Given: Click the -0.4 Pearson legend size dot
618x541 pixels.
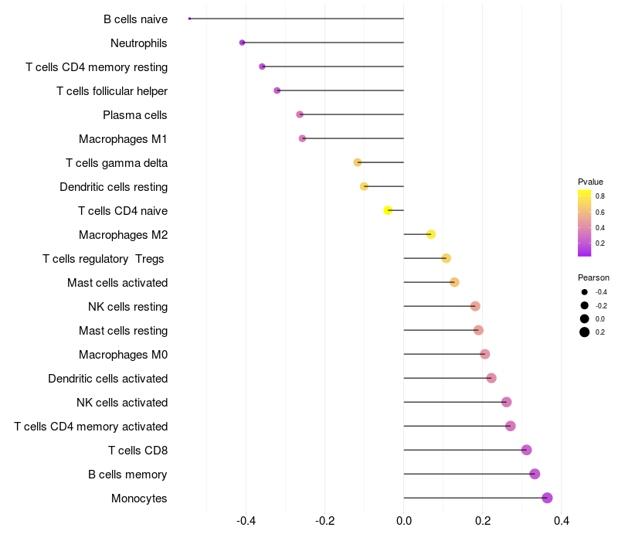Looking at the screenshot, I should tap(585, 292).
